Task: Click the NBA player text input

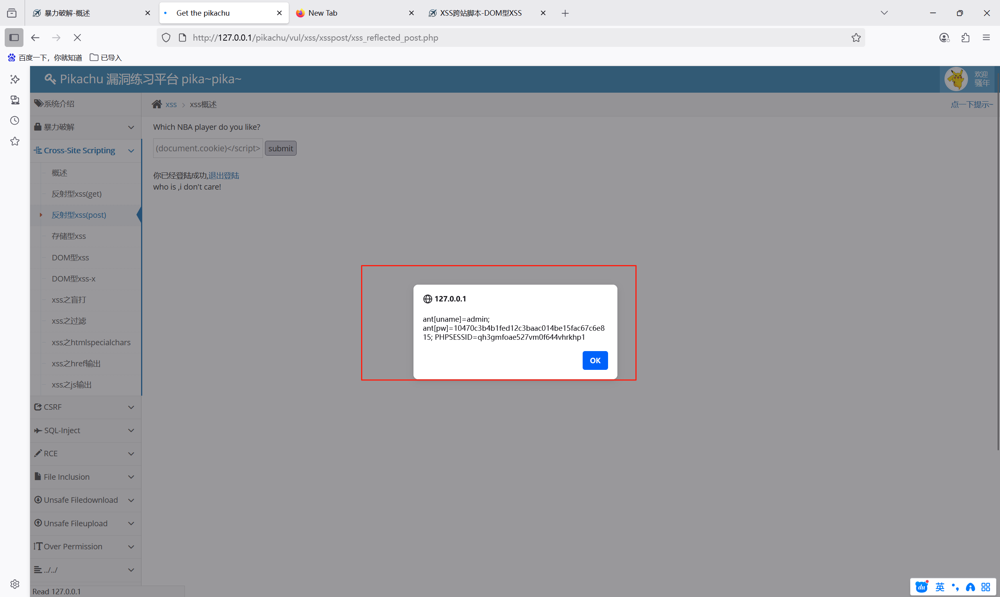Action: (208, 149)
